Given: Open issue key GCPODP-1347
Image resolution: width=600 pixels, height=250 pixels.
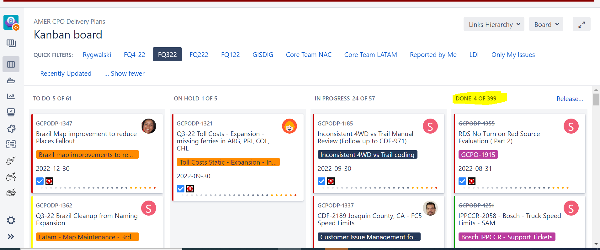Looking at the screenshot, I should 54,124.
